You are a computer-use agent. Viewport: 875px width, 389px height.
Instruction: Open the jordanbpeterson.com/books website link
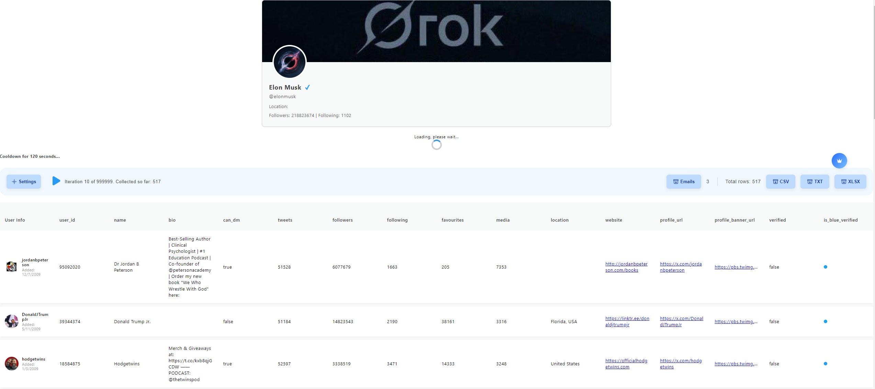tap(626, 267)
